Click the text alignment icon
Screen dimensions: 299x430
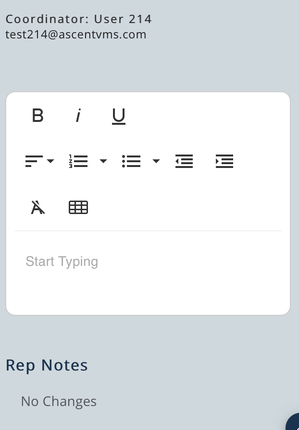[x=34, y=161]
